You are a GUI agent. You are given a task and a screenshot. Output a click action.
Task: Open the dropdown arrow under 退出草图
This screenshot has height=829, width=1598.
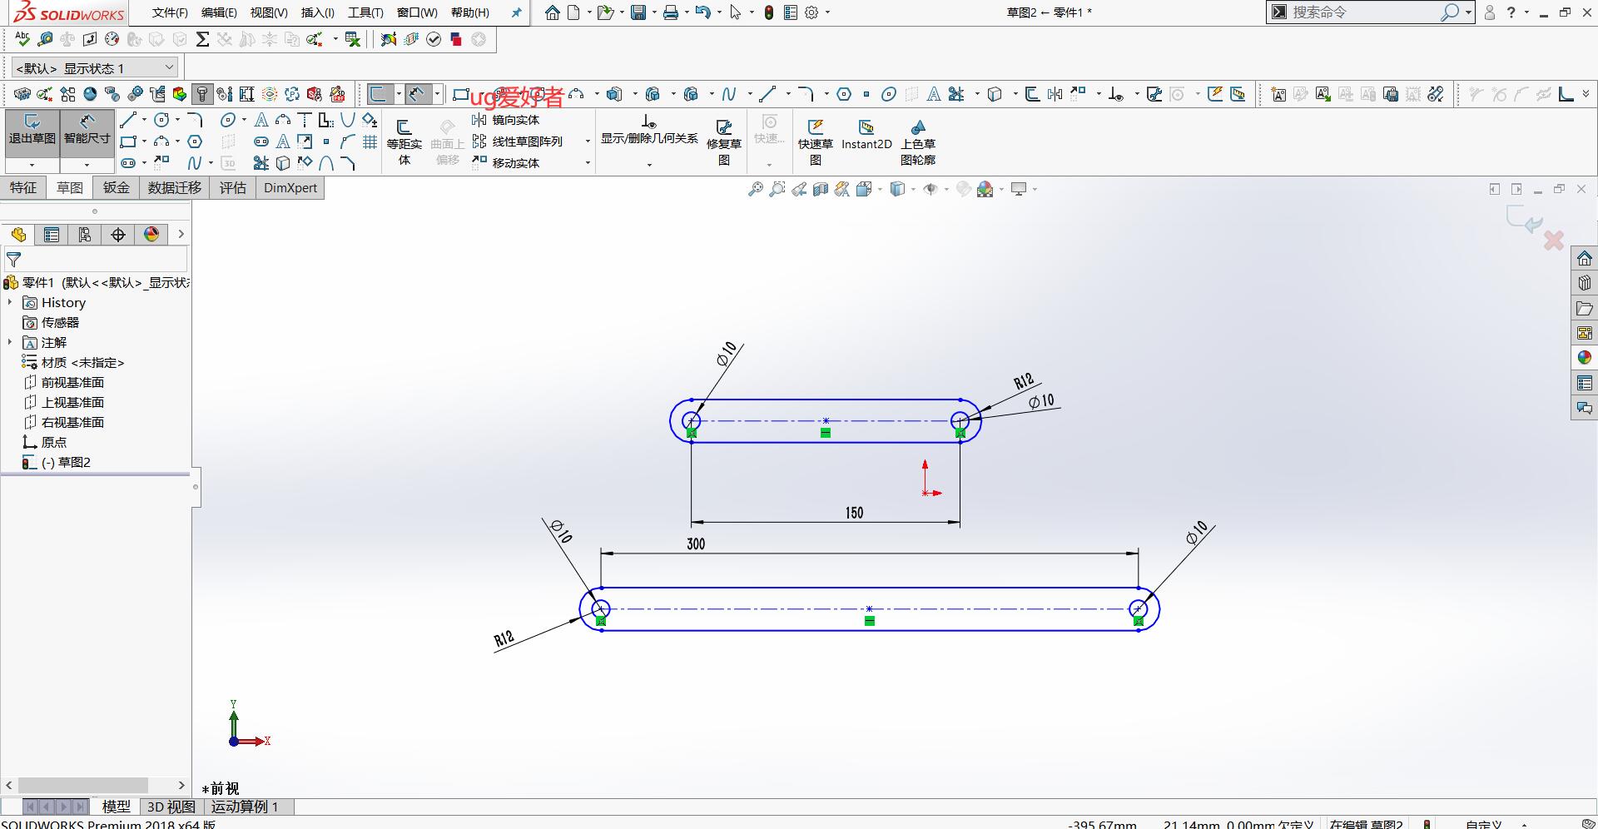click(x=32, y=165)
